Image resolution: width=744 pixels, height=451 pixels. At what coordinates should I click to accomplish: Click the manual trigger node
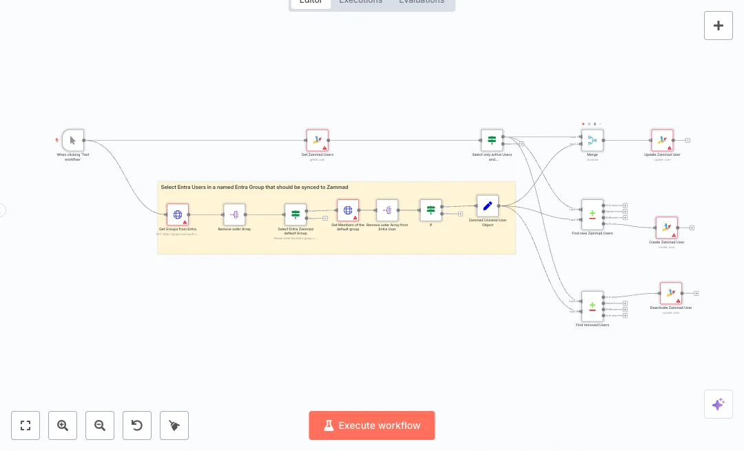click(73, 140)
